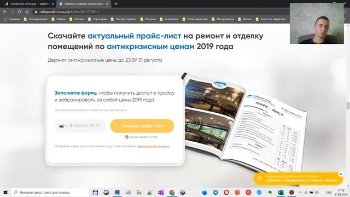The width and height of the screenshot is (350, 197).
Task: Open the Работа bookmarks folder
Action: (59, 19)
